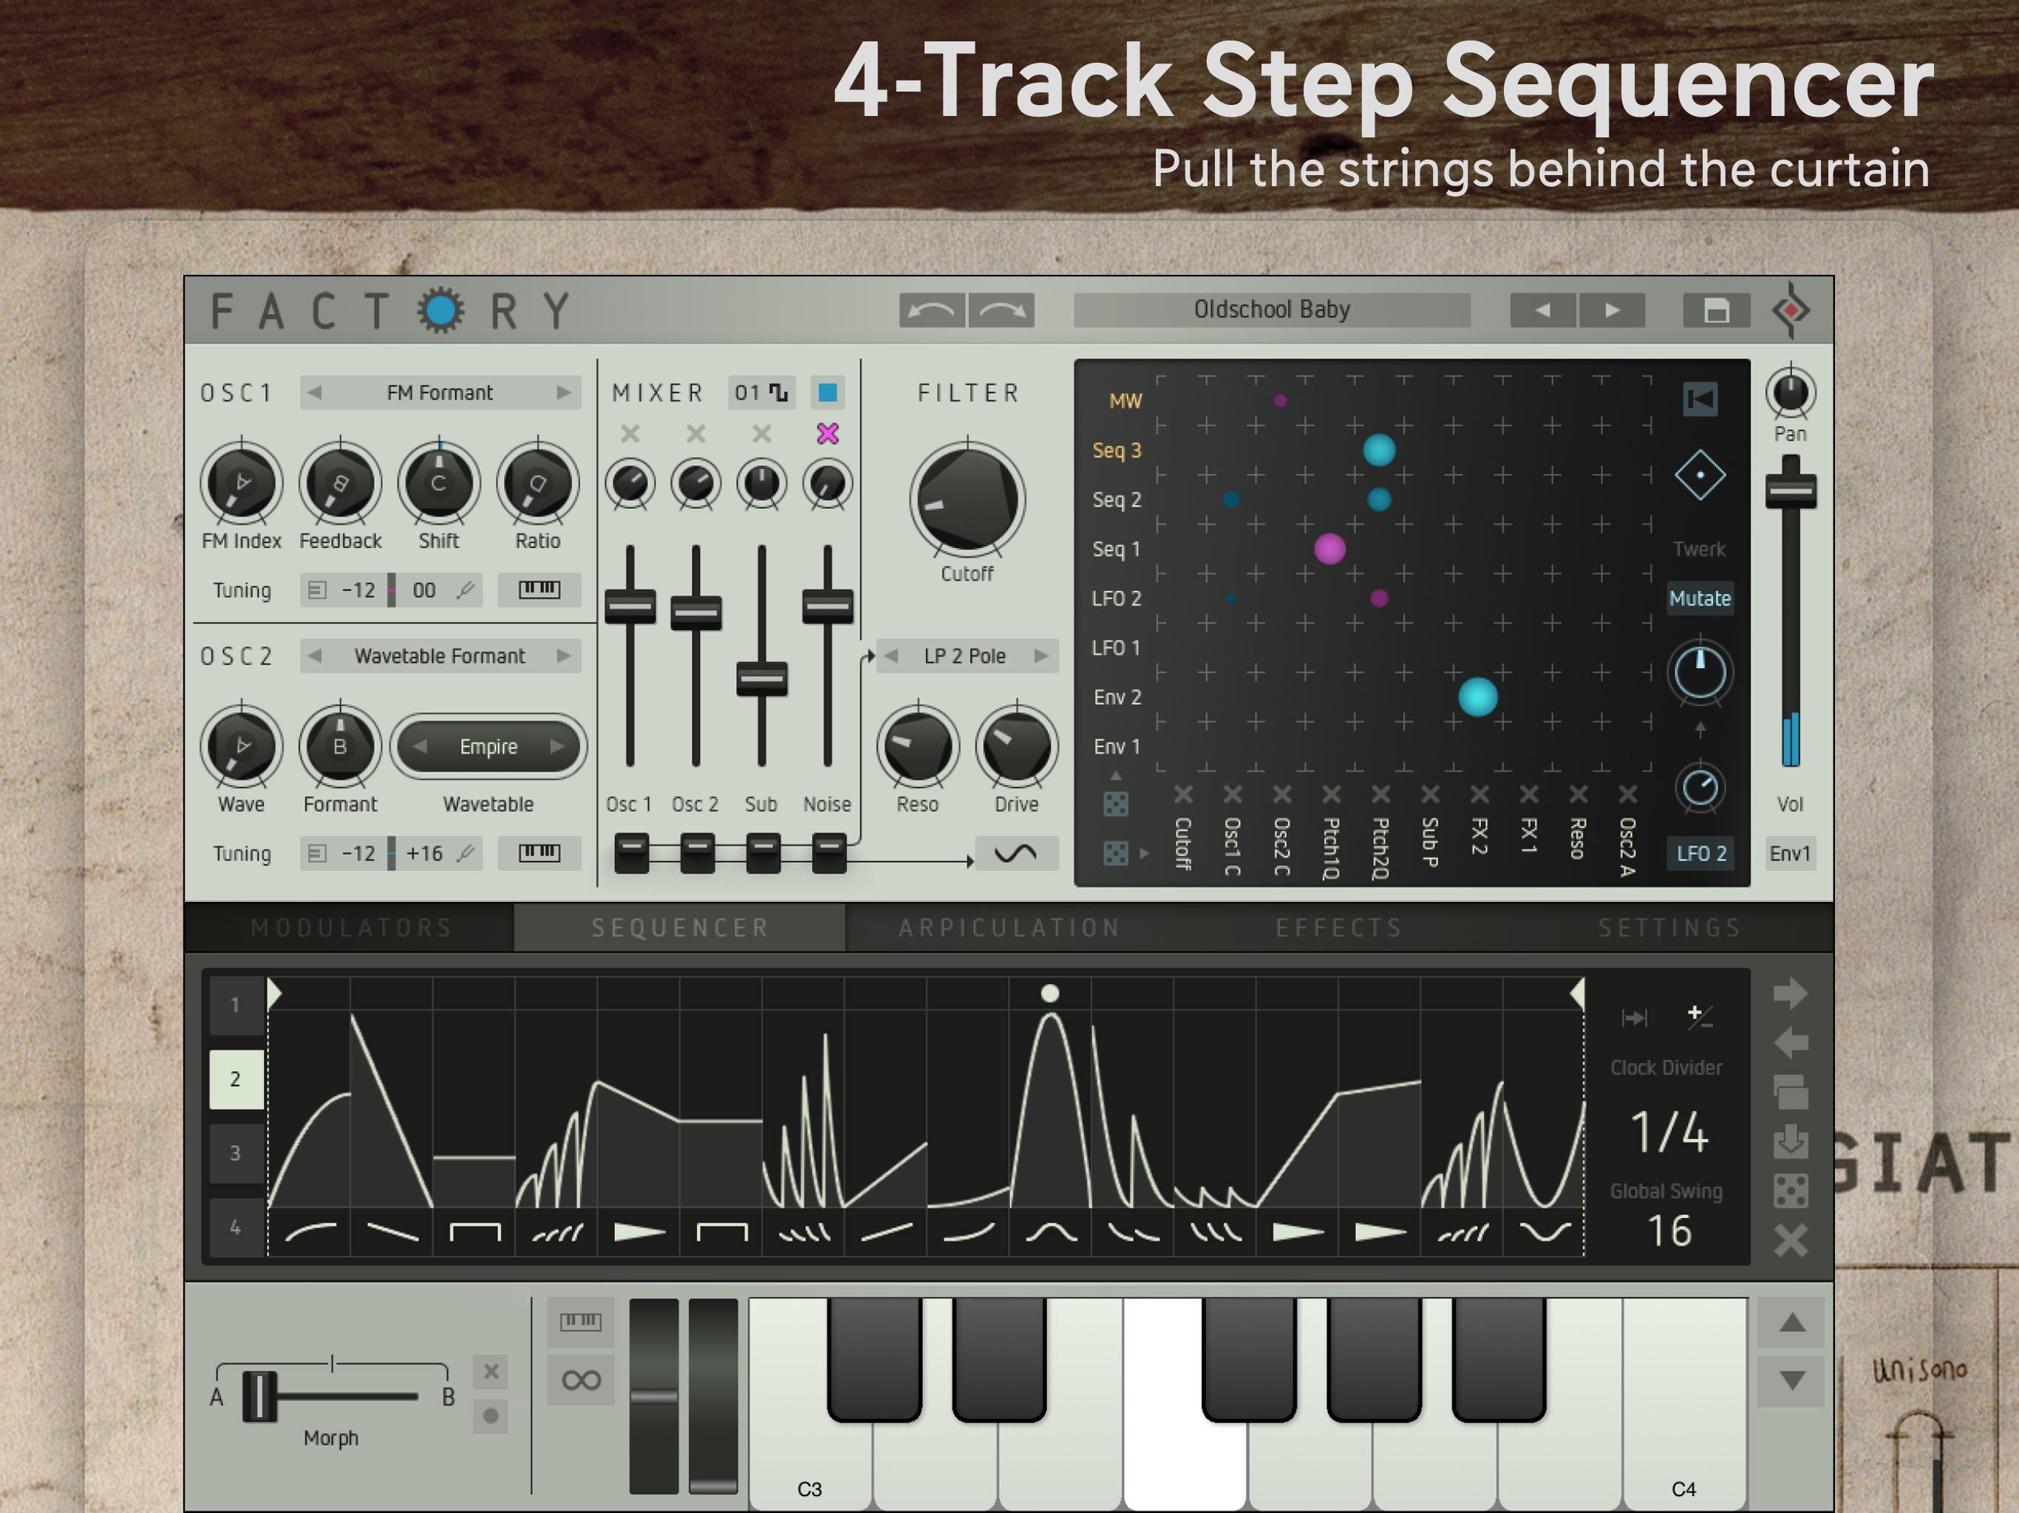Click the sequencer clear X icon
Viewport: 2019px width, 1513px height.
[x=1790, y=1240]
